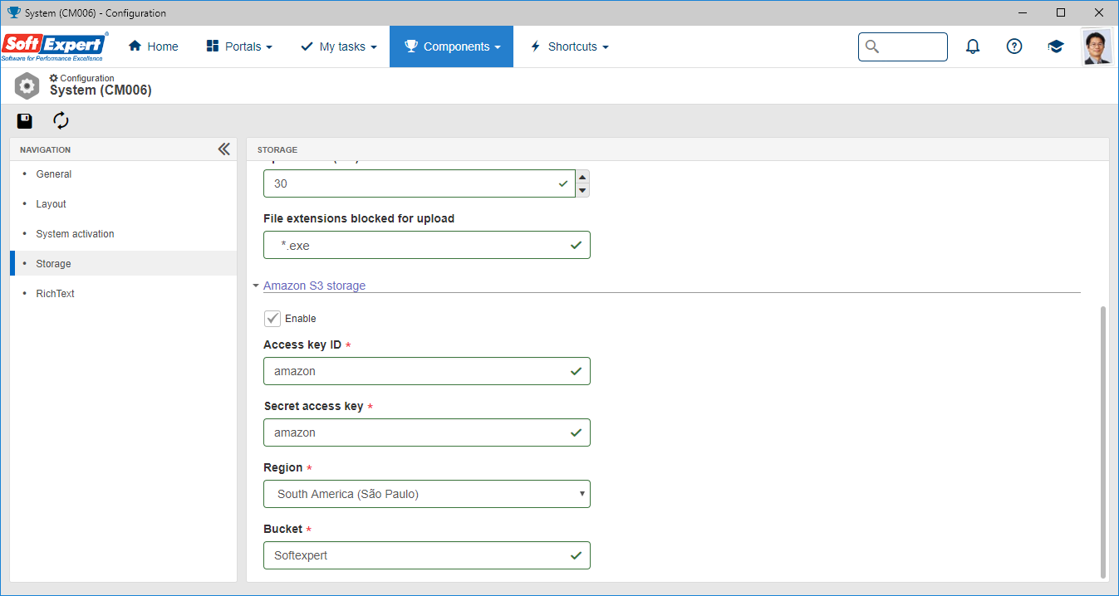Click the Access key ID field
This screenshot has height=596, width=1119.
point(427,371)
